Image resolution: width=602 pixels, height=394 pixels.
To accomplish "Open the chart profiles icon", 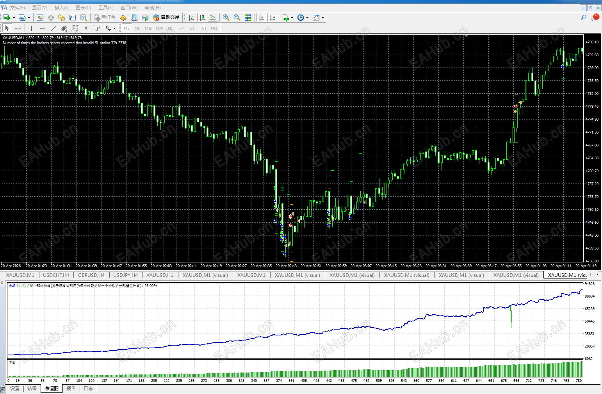I will coord(22,18).
